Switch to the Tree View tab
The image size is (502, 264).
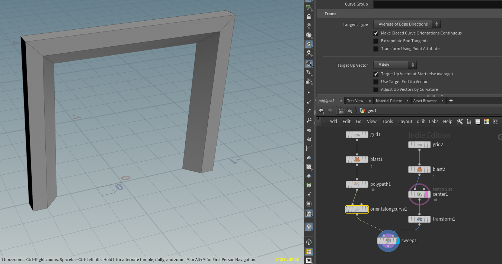click(355, 101)
